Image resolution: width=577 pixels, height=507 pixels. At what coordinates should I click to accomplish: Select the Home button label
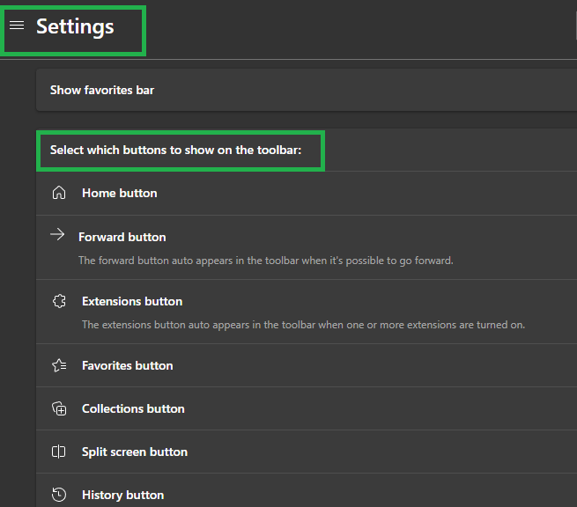click(x=120, y=193)
